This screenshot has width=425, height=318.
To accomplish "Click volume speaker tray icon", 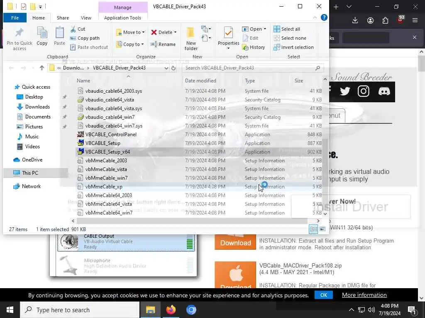I will coord(371,310).
